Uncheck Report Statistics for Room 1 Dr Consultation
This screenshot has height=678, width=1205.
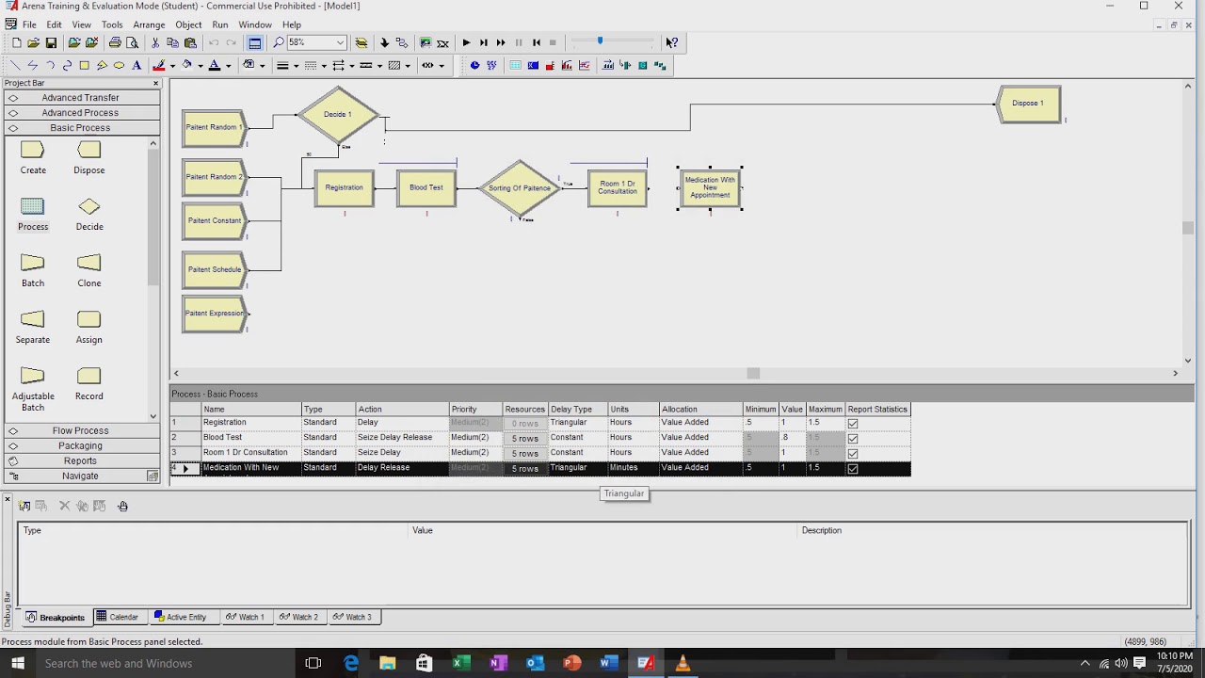tap(853, 453)
